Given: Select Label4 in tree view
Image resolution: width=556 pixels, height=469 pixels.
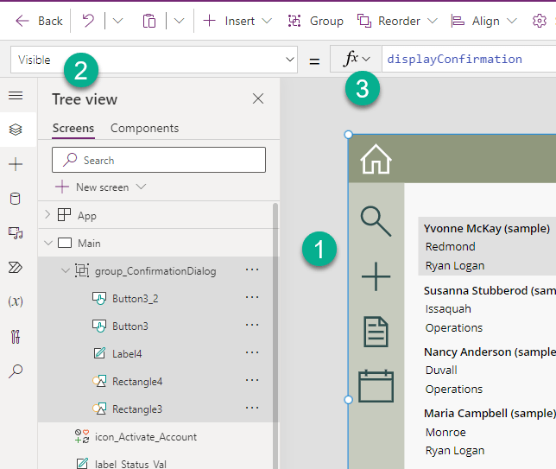Looking at the screenshot, I should (127, 354).
